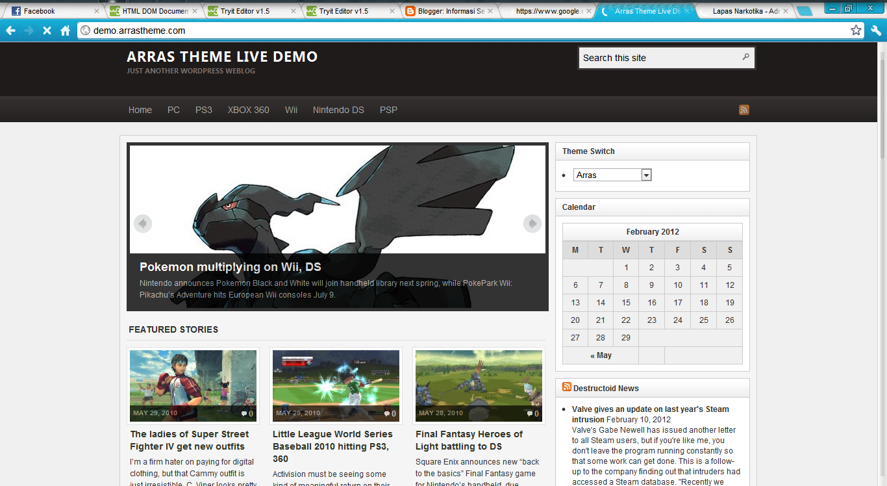Click the Super Street Fighter IV article title
The image size is (887, 486).
click(x=189, y=440)
